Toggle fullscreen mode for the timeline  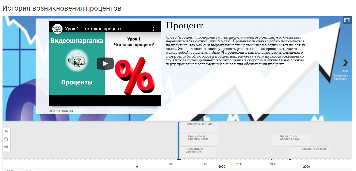pos(347,20)
